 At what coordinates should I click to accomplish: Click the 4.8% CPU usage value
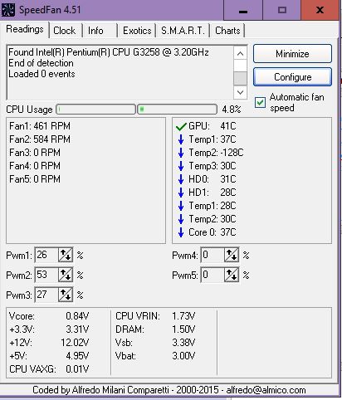232,110
